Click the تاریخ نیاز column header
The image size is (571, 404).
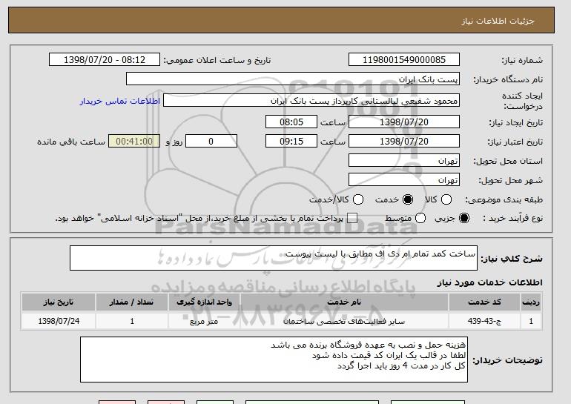[59, 302]
